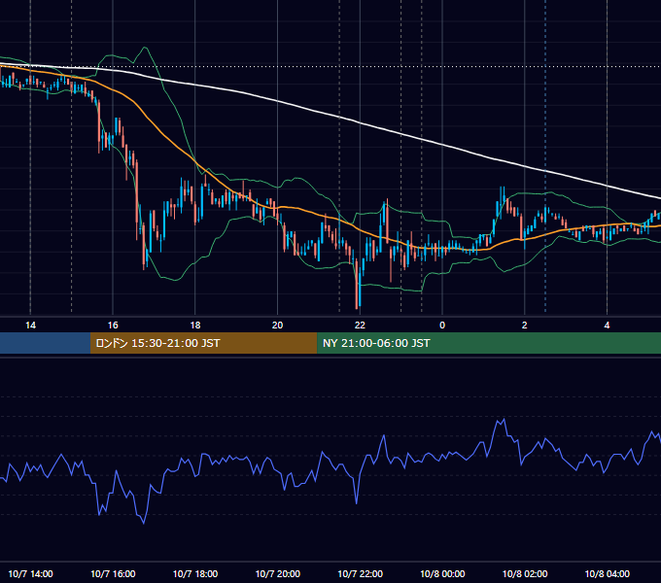
Task: Click the '10/7 20:00' date label
Action: tap(278, 573)
